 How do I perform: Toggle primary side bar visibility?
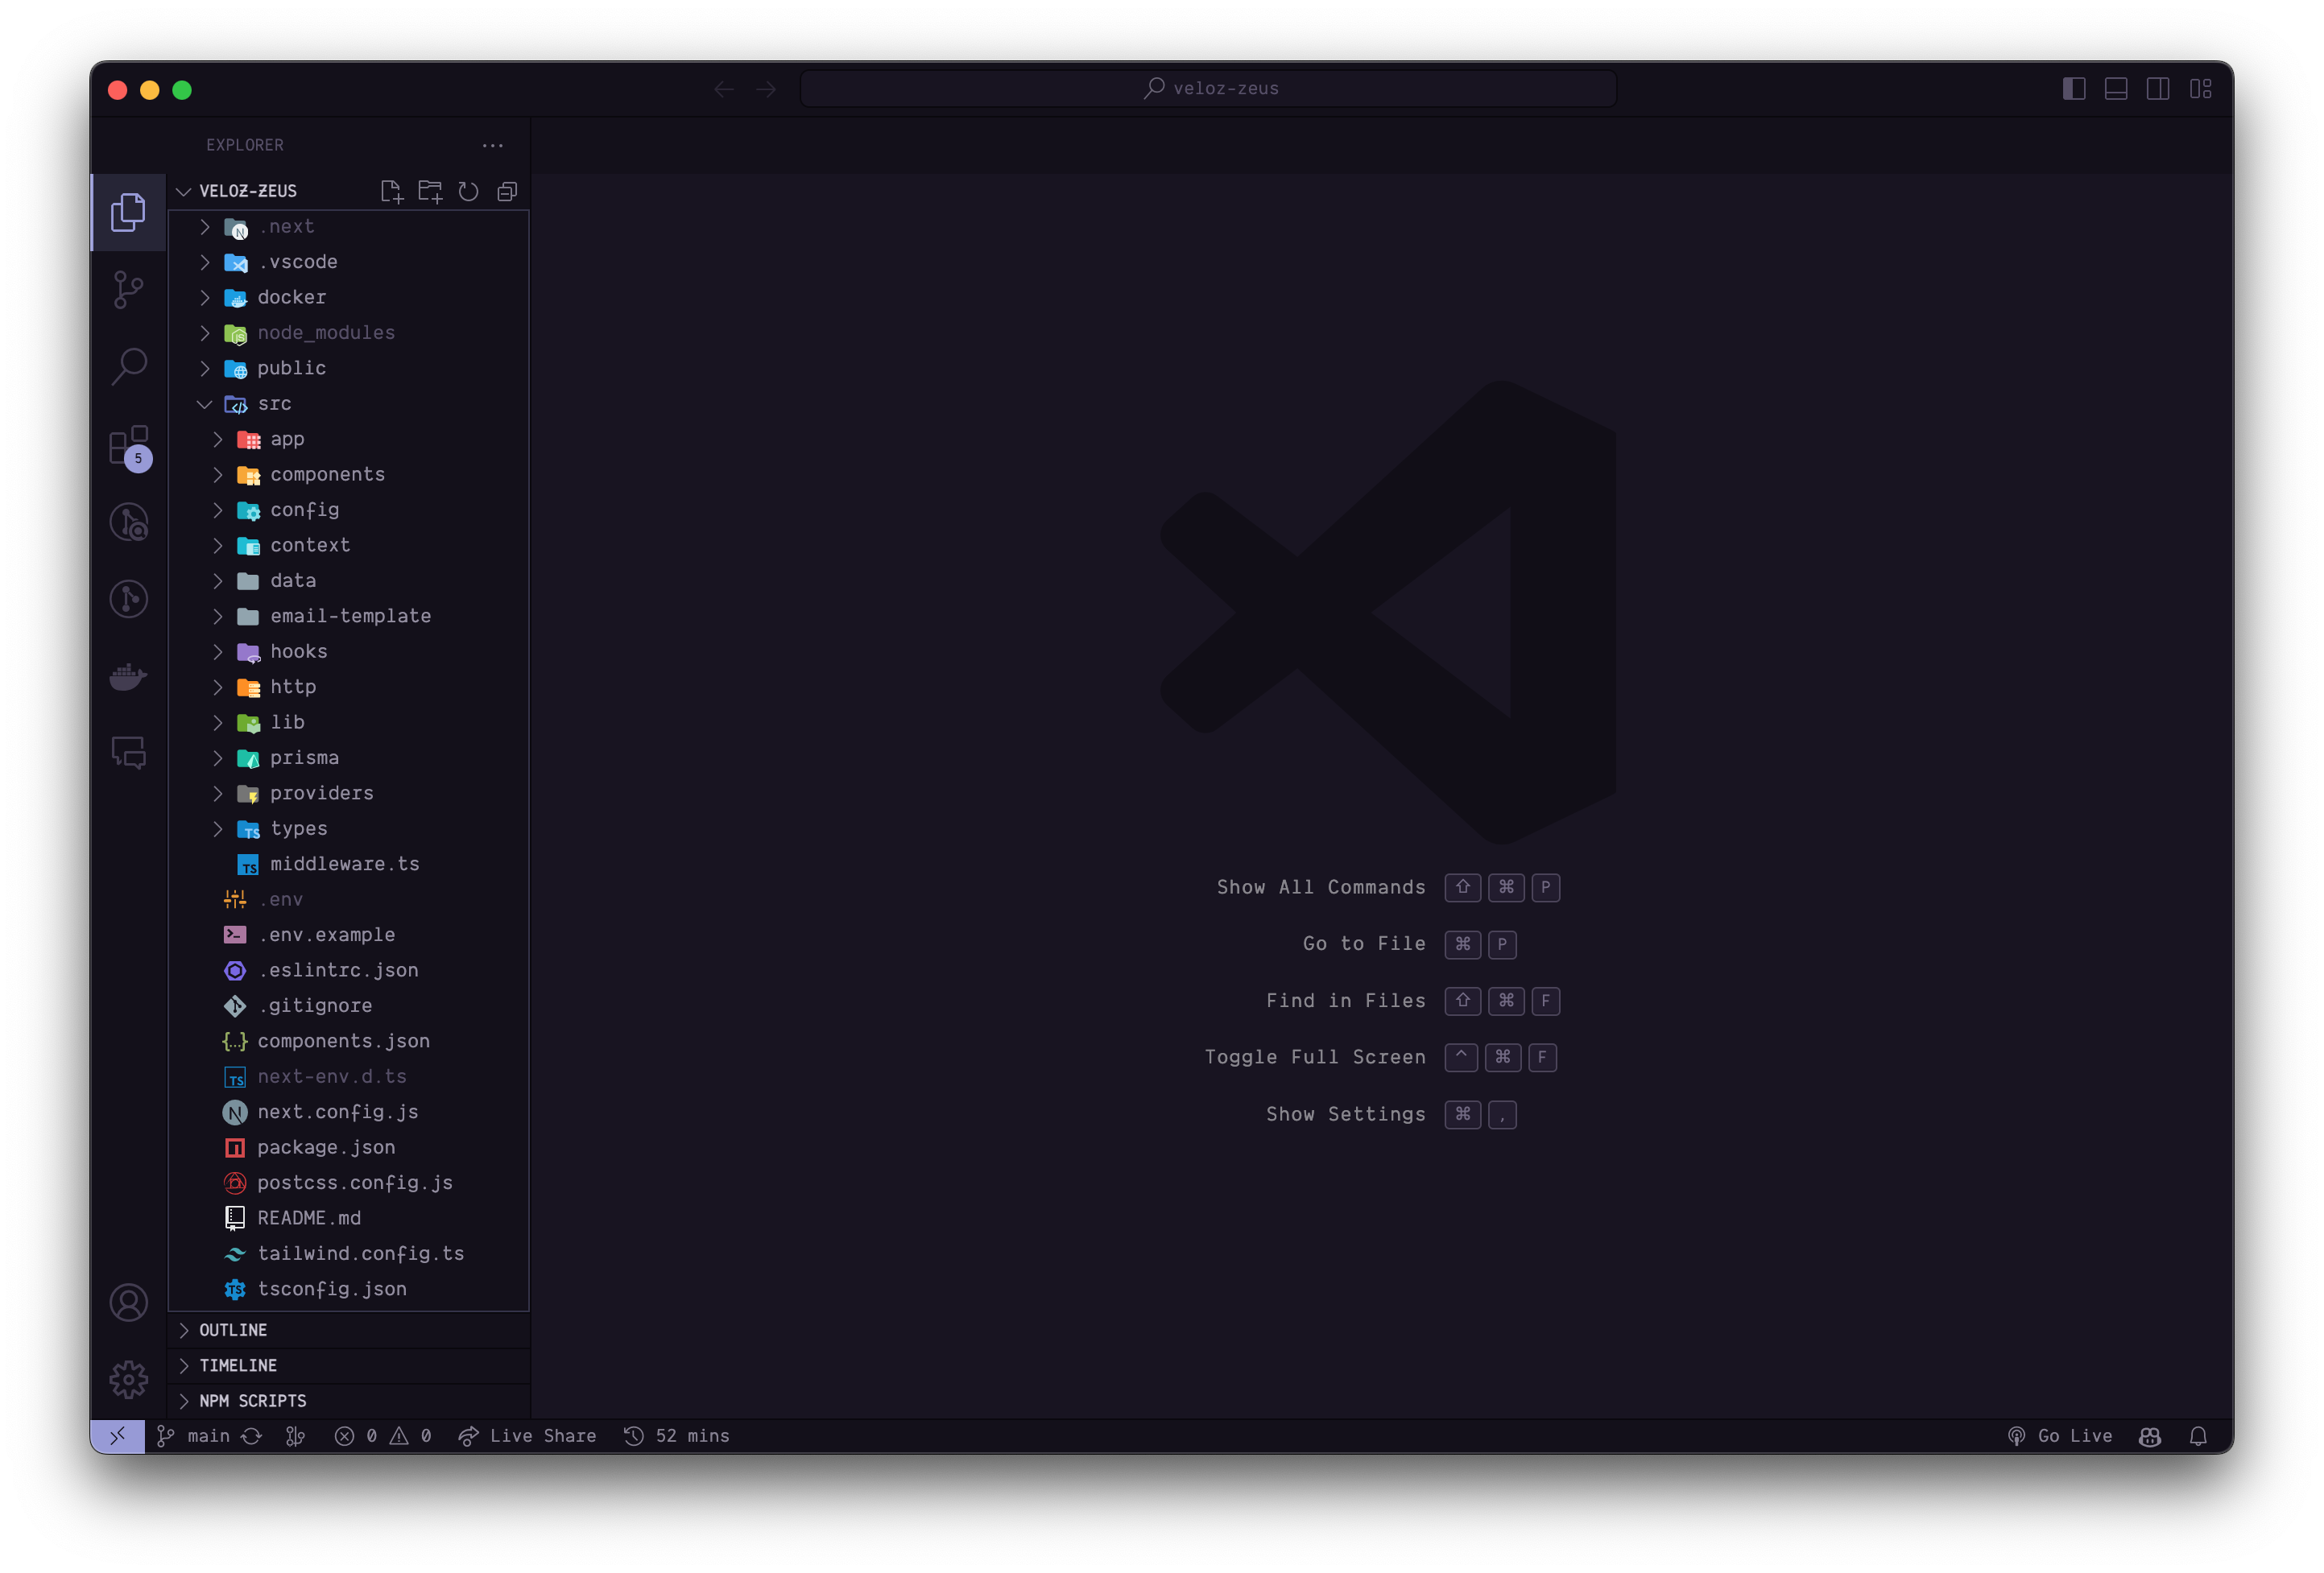point(2074,89)
